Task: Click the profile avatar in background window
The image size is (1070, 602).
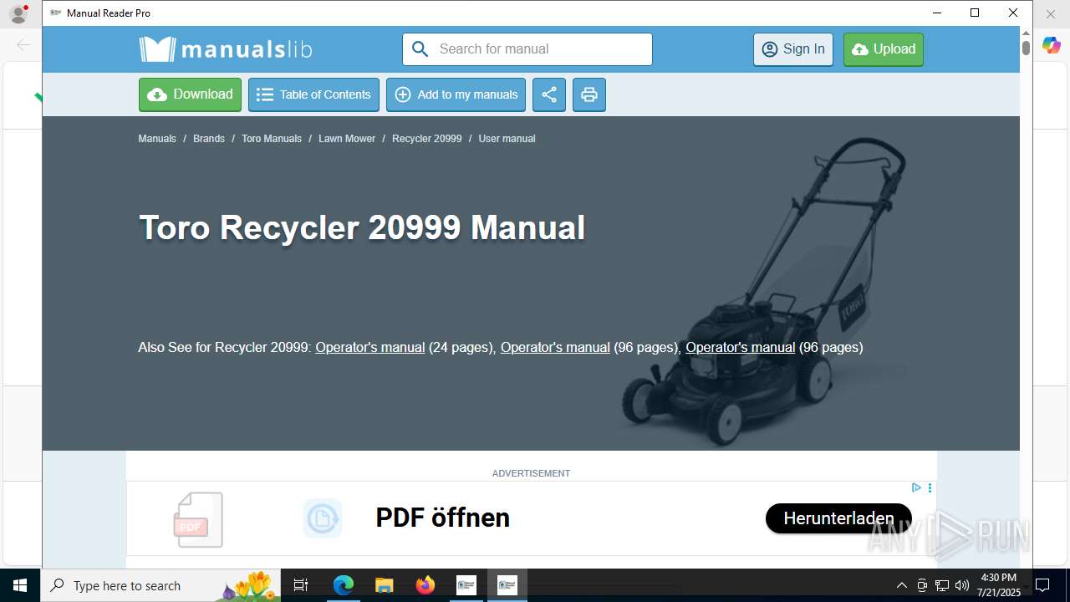Action: pyautogui.click(x=18, y=13)
